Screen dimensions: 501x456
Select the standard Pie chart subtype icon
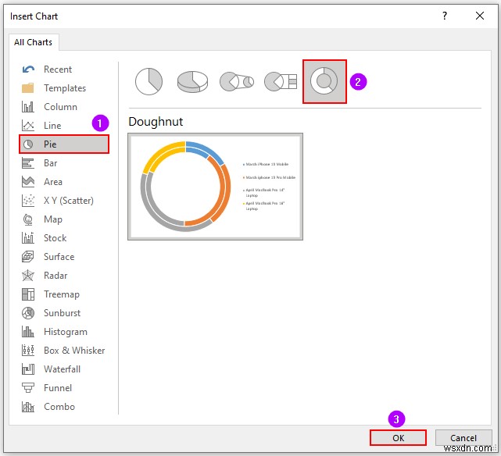pos(149,81)
